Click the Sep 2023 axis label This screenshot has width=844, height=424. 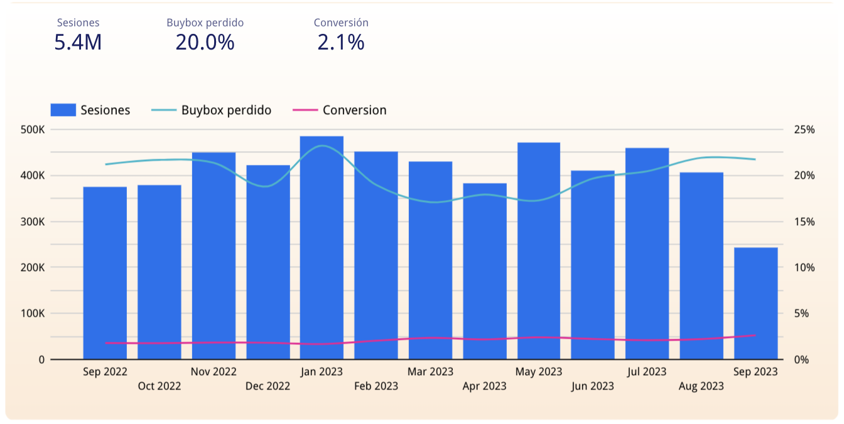755,371
